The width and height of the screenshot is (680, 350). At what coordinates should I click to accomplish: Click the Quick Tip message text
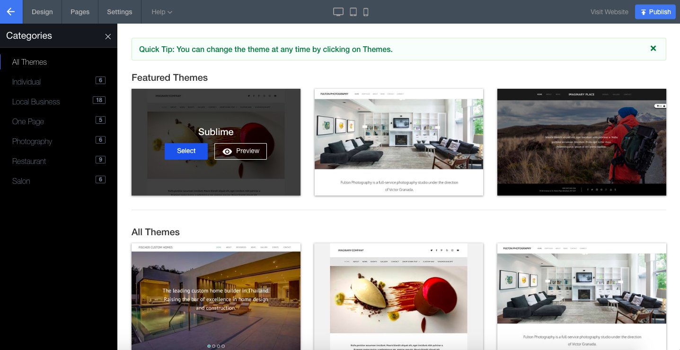pyautogui.click(x=266, y=49)
